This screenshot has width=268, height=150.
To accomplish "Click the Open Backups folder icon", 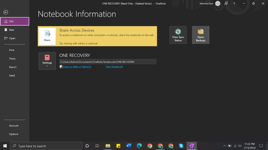I will click(x=201, y=35).
